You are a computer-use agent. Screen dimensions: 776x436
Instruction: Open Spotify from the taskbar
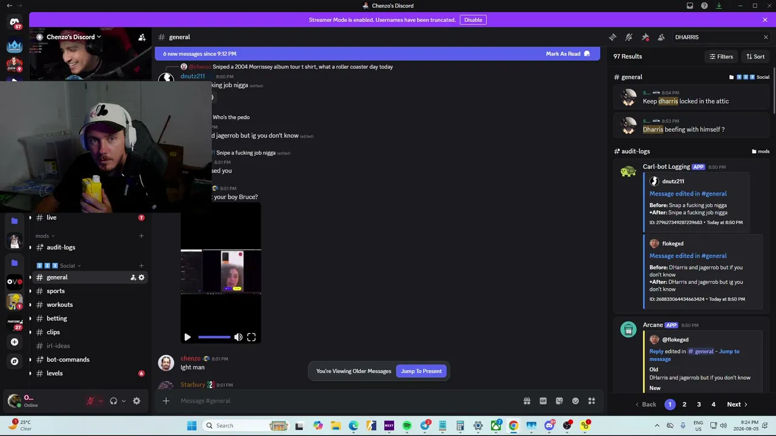407,426
